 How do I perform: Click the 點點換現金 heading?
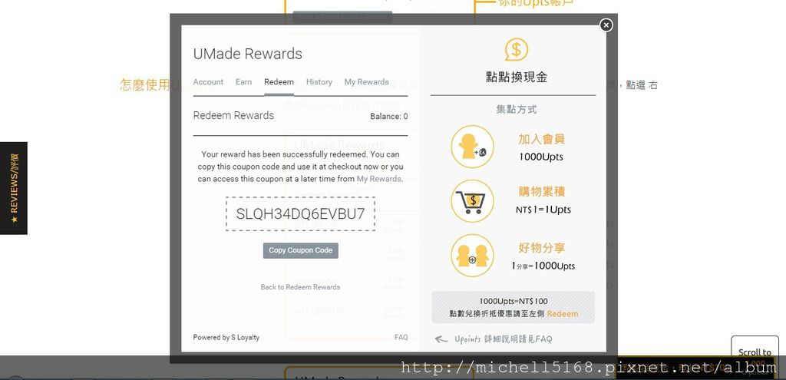click(x=517, y=77)
